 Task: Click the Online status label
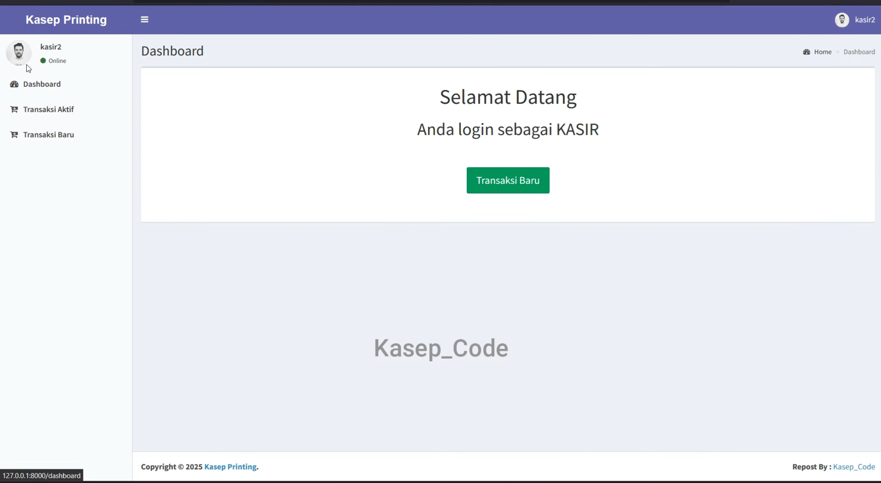coord(57,61)
